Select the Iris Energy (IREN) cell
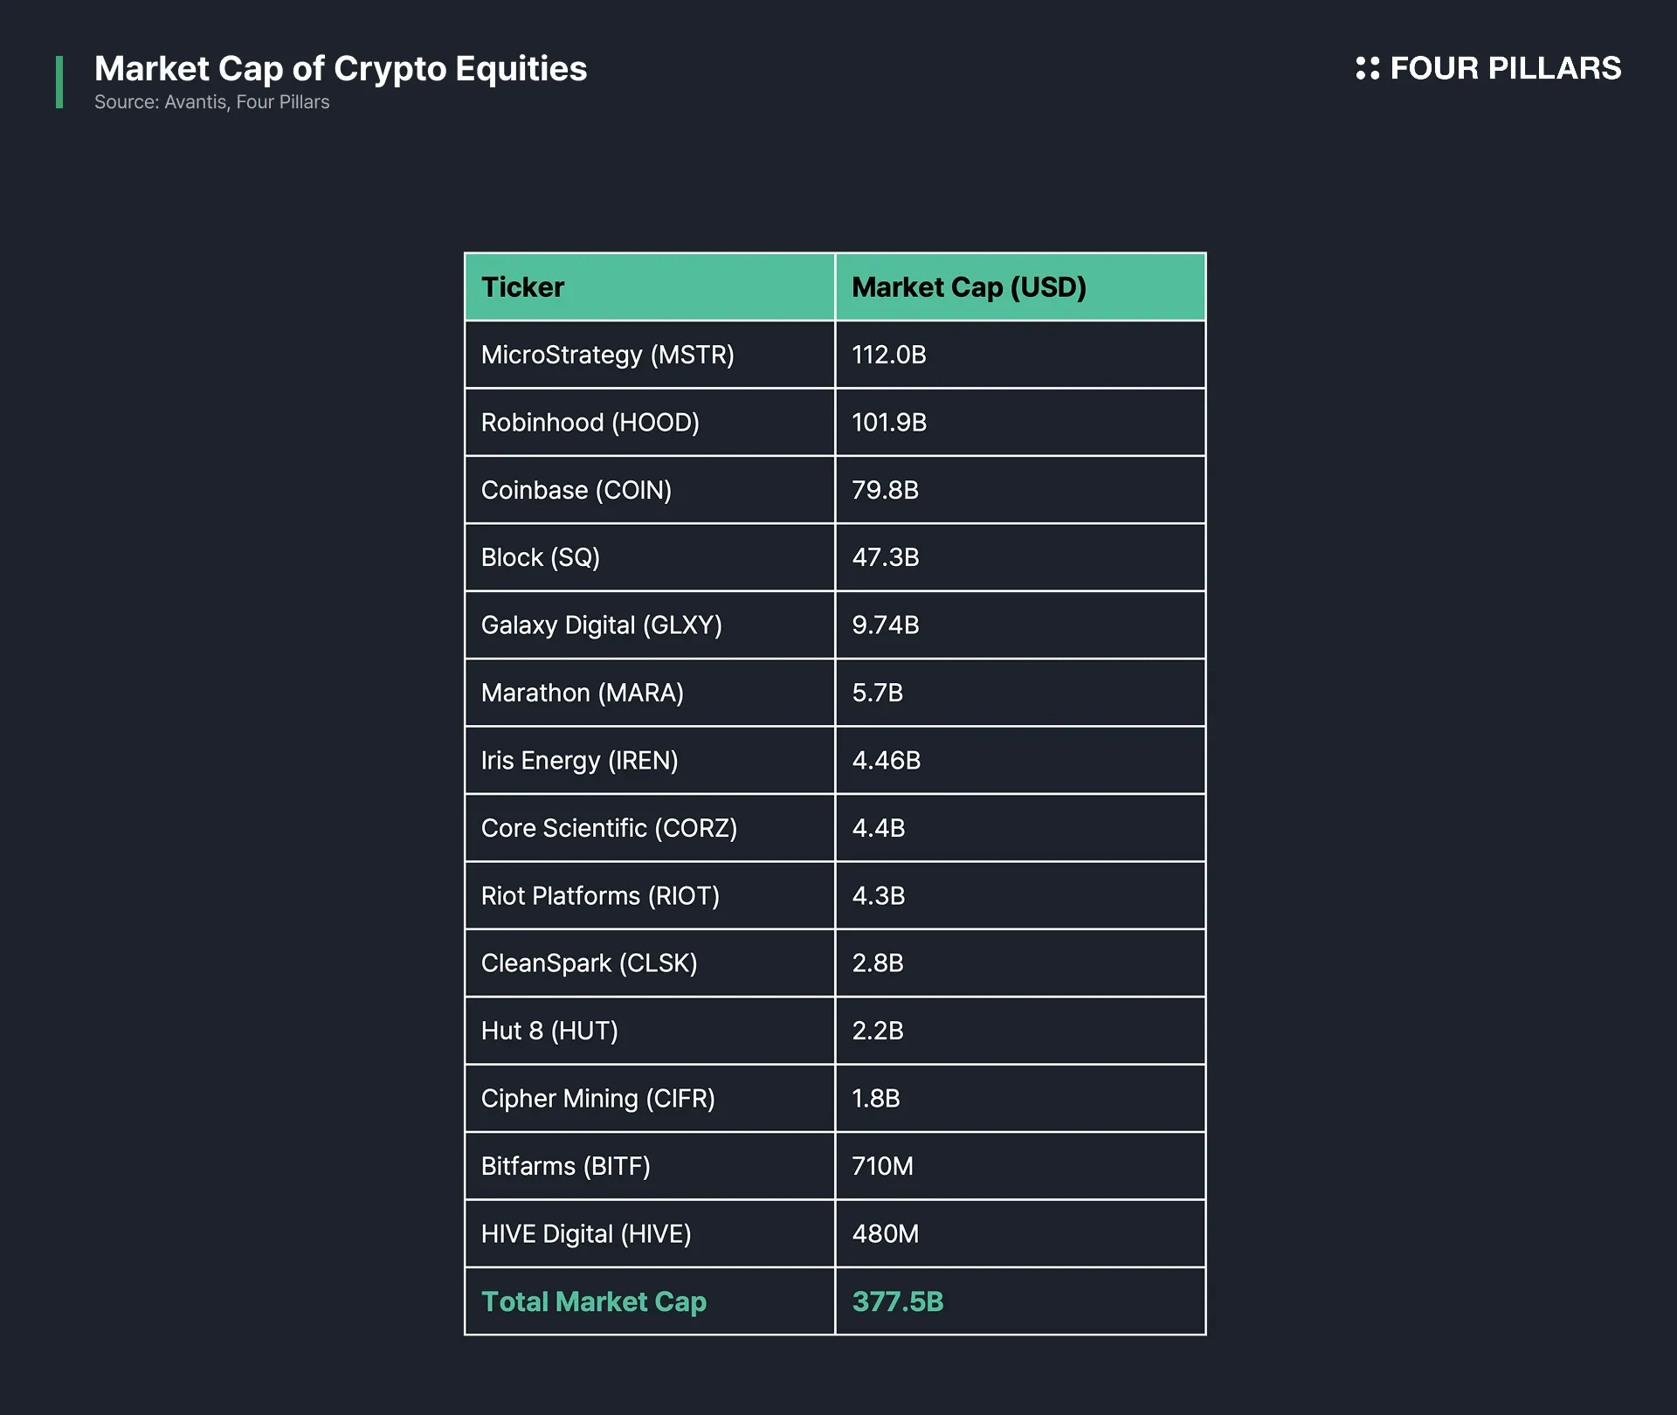 580,761
